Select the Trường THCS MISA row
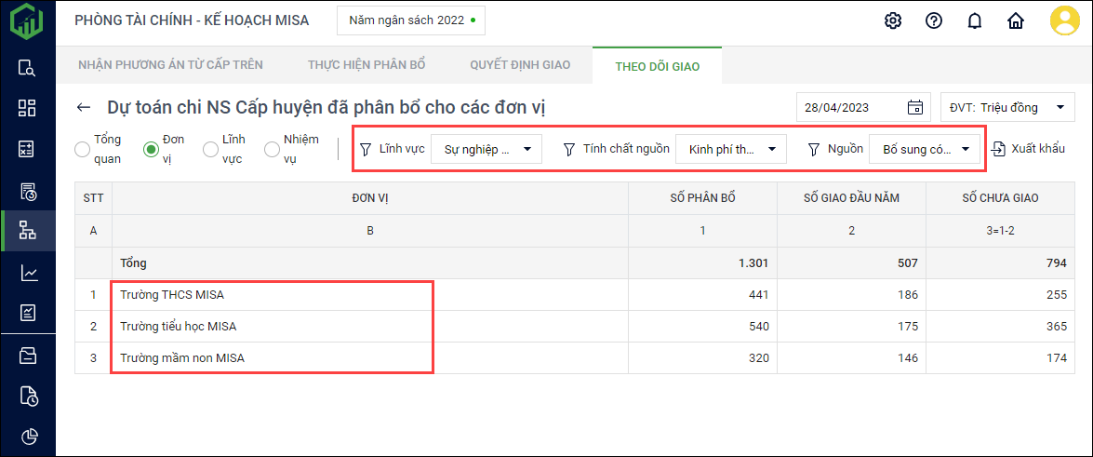This screenshot has height=457, width=1093. coord(575,295)
